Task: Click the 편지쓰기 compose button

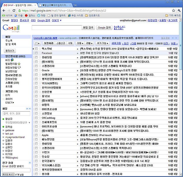Action: click(10, 51)
